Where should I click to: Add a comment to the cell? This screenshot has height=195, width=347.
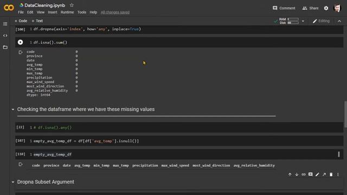coord(311,174)
